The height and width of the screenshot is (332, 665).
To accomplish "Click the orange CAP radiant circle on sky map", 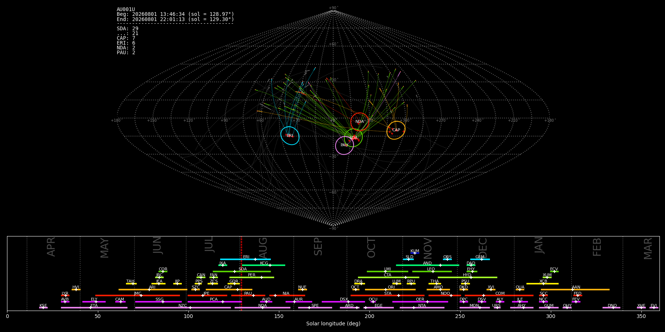I will coord(396,130).
